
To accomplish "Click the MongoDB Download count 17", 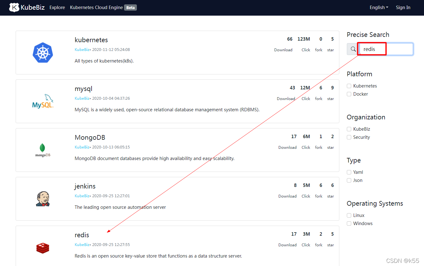I will [x=294, y=137].
